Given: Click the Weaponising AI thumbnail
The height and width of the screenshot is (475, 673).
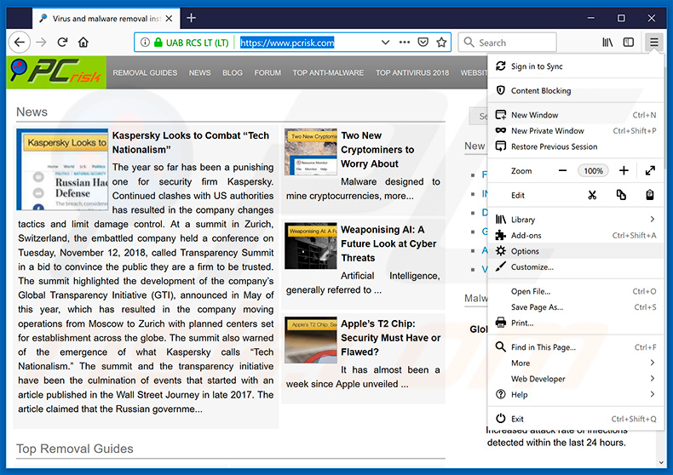Looking at the screenshot, I should [x=310, y=246].
